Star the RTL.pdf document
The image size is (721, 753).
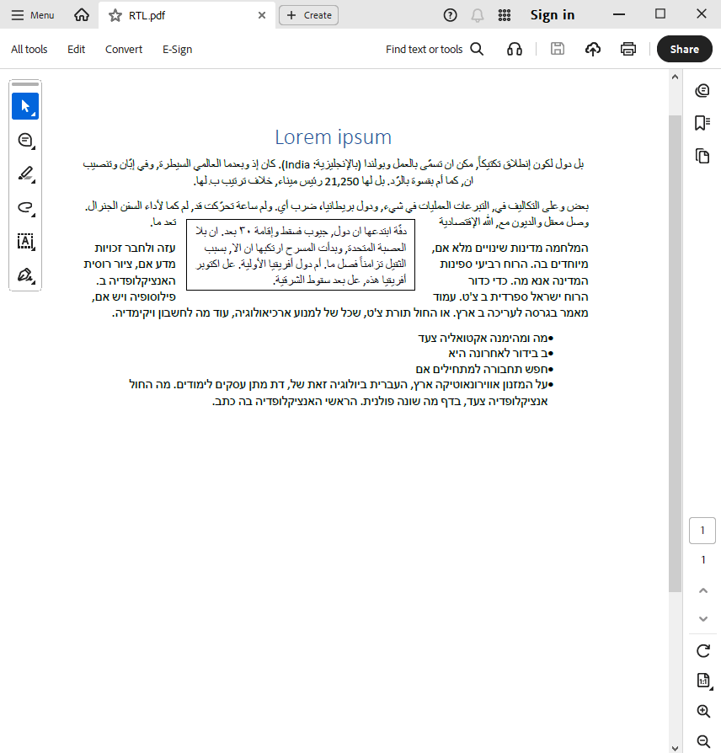click(x=115, y=15)
